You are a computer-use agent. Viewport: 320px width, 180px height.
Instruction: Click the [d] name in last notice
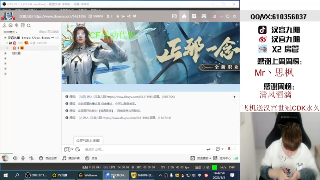(x=80, y=118)
